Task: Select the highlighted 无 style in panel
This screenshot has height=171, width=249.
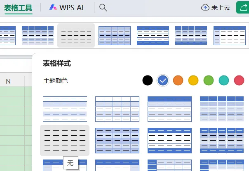Action: 65,140
